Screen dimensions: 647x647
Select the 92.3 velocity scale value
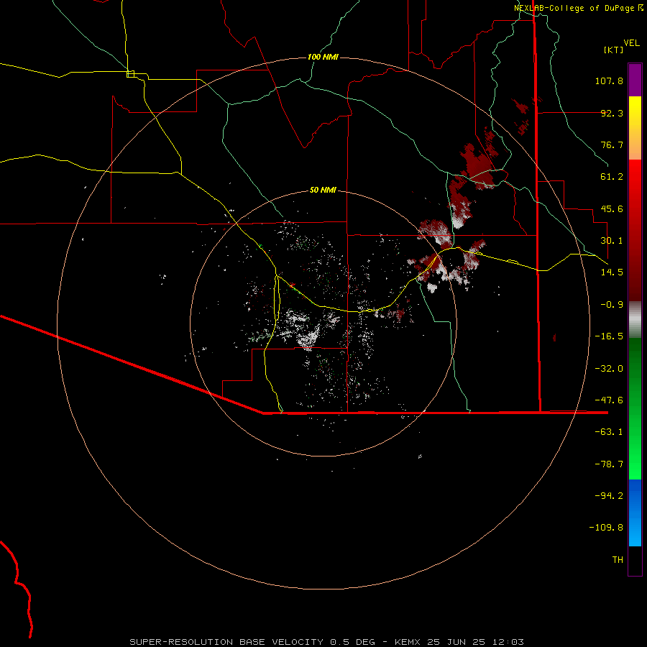coord(612,113)
